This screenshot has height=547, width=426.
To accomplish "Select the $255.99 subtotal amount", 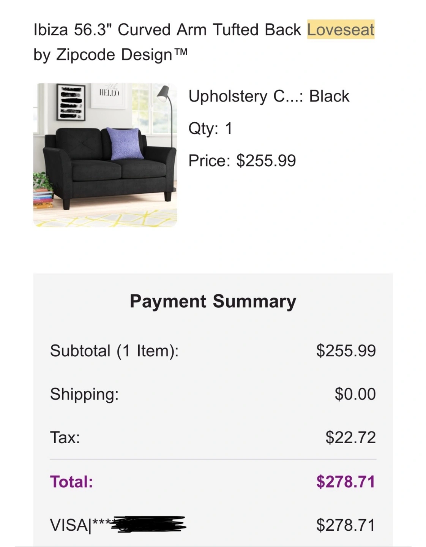I will click(x=346, y=351).
